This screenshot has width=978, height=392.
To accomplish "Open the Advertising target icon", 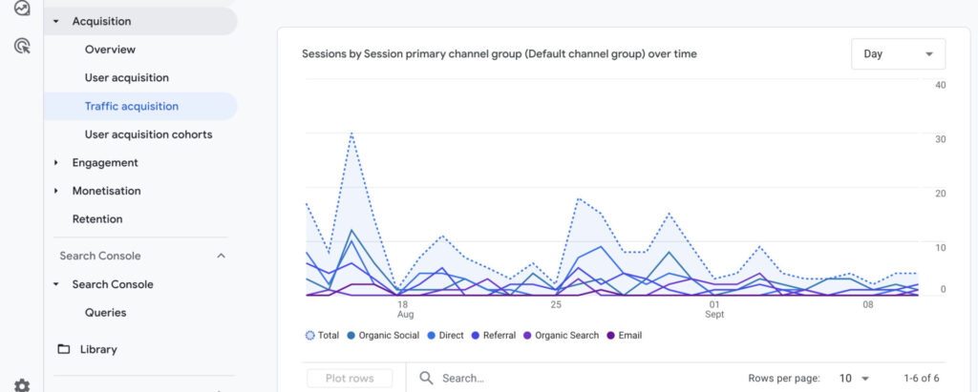I will click(x=22, y=46).
